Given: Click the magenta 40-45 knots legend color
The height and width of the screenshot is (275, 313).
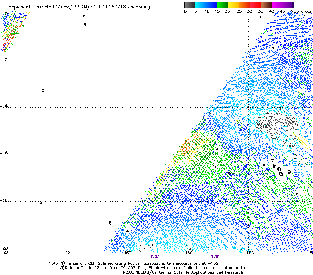Looking at the screenshot, I should point(277,5).
